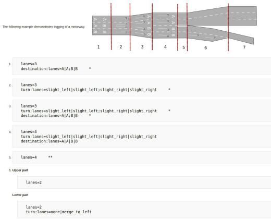
Task: Click section number 7 under the diagram
Action: (244, 47)
